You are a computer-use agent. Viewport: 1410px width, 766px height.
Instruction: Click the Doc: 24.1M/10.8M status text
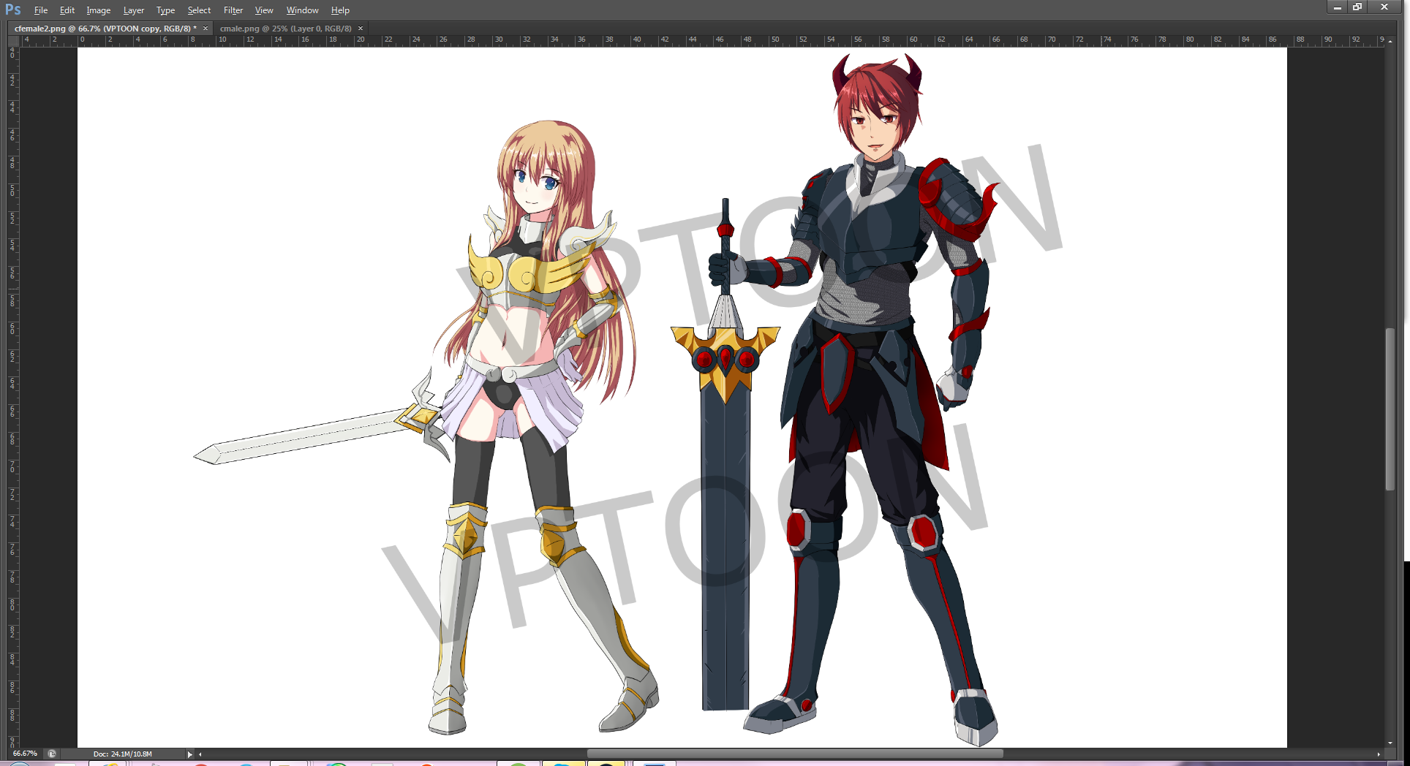point(123,754)
